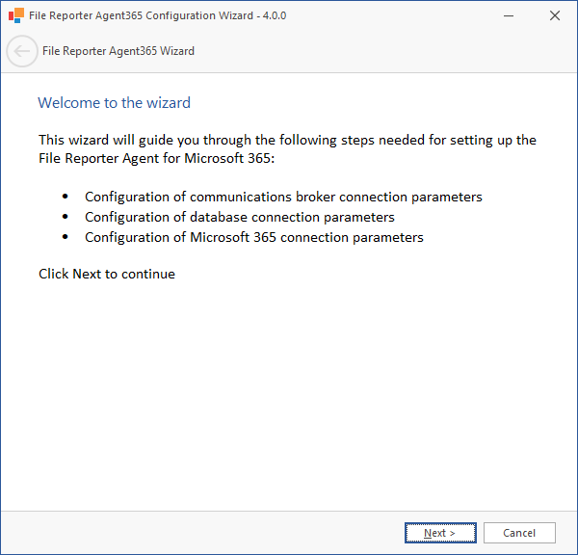Click the bullet dot beside database connection line
Screen dimensions: 578x555
point(66,217)
